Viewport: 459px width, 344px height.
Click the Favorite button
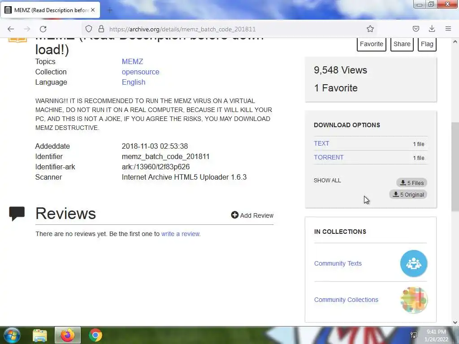pyautogui.click(x=372, y=44)
